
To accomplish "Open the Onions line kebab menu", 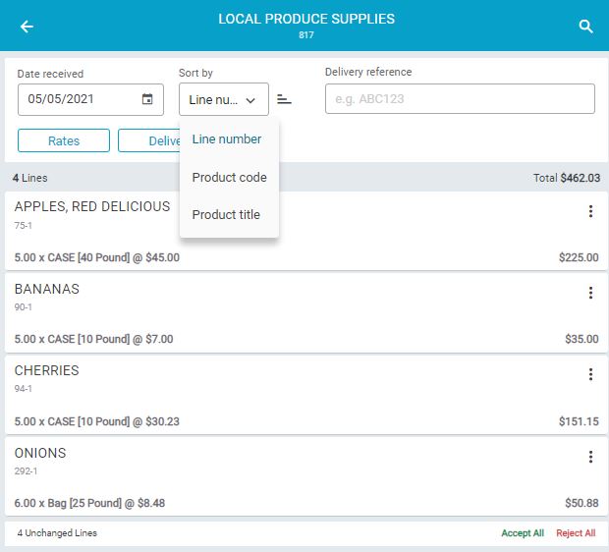I will (590, 457).
